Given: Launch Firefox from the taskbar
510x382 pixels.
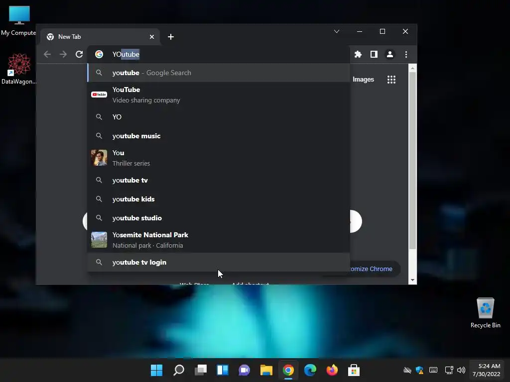Looking at the screenshot, I should point(332,370).
